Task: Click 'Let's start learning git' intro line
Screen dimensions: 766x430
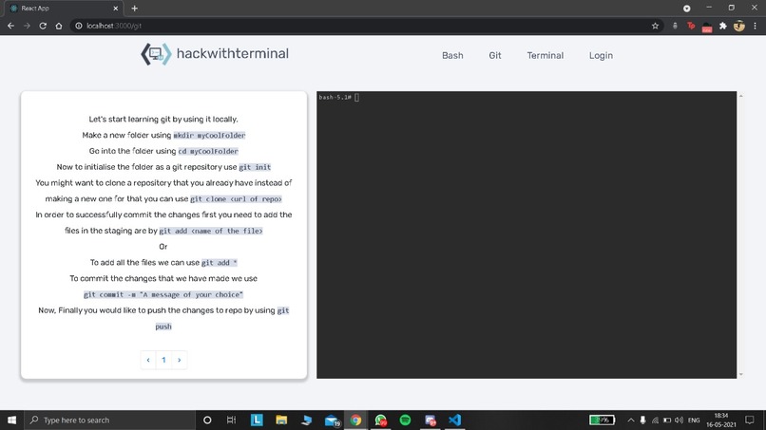Action: [163, 119]
